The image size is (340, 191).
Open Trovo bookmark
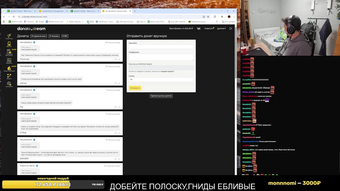(90, 21)
